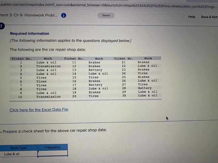The height and width of the screenshot is (163, 218).
Task: Click ticket 2 Transmission work cell
Action: (49, 66)
